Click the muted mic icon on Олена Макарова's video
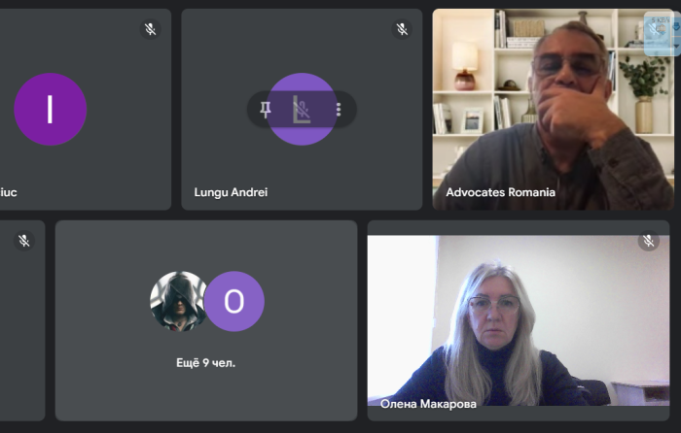 pyautogui.click(x=649, y=241)
